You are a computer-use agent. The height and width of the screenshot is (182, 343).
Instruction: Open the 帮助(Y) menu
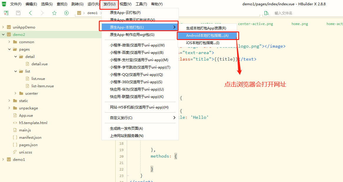(x=157, y=4)
